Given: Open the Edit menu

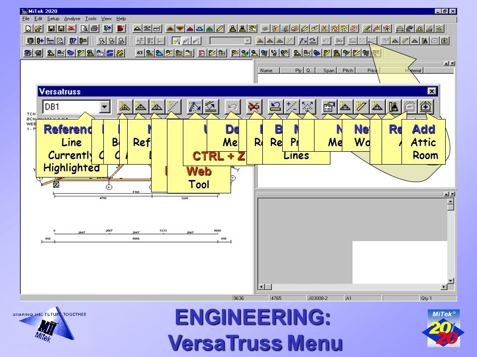Looking at the screenshot, I should point(38,19).
